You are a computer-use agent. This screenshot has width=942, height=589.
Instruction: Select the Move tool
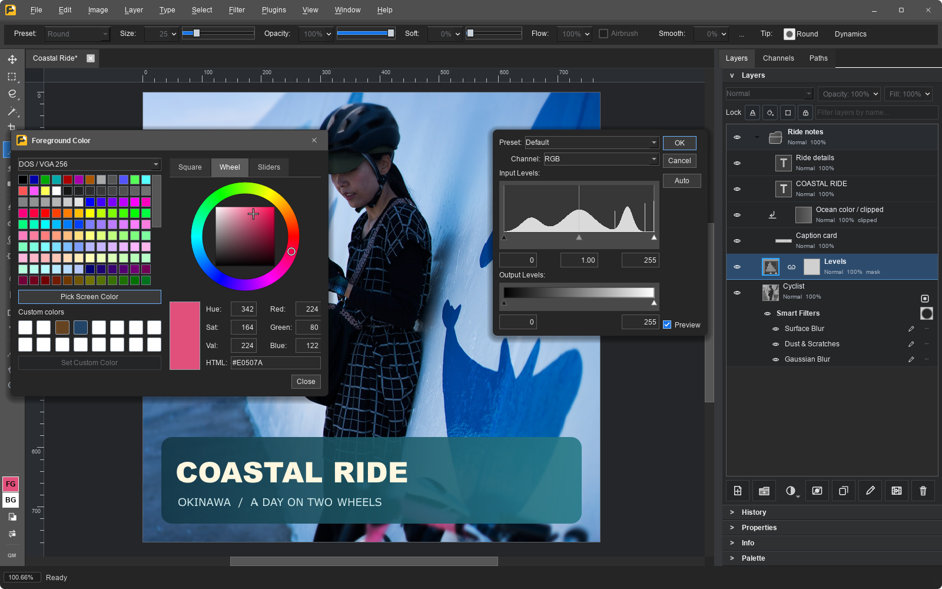coord(12,59)
